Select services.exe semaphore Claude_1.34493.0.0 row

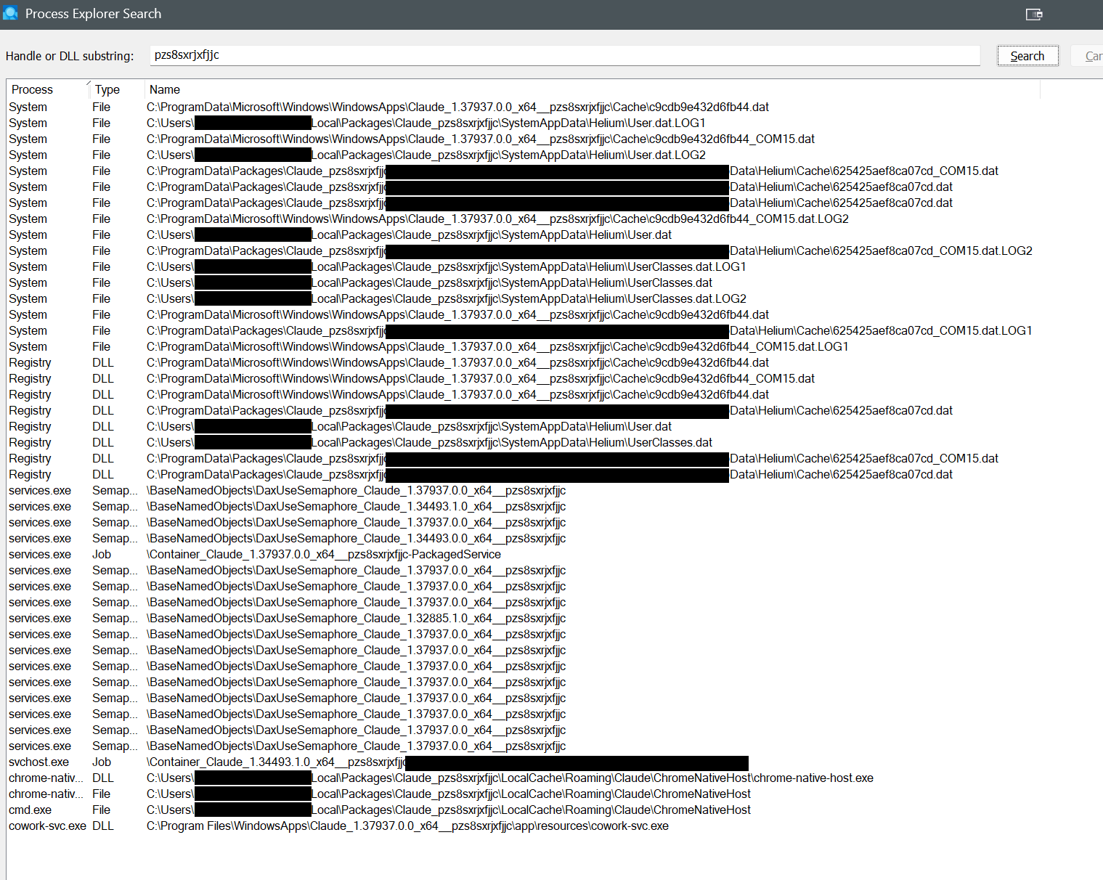pos(524,538)
